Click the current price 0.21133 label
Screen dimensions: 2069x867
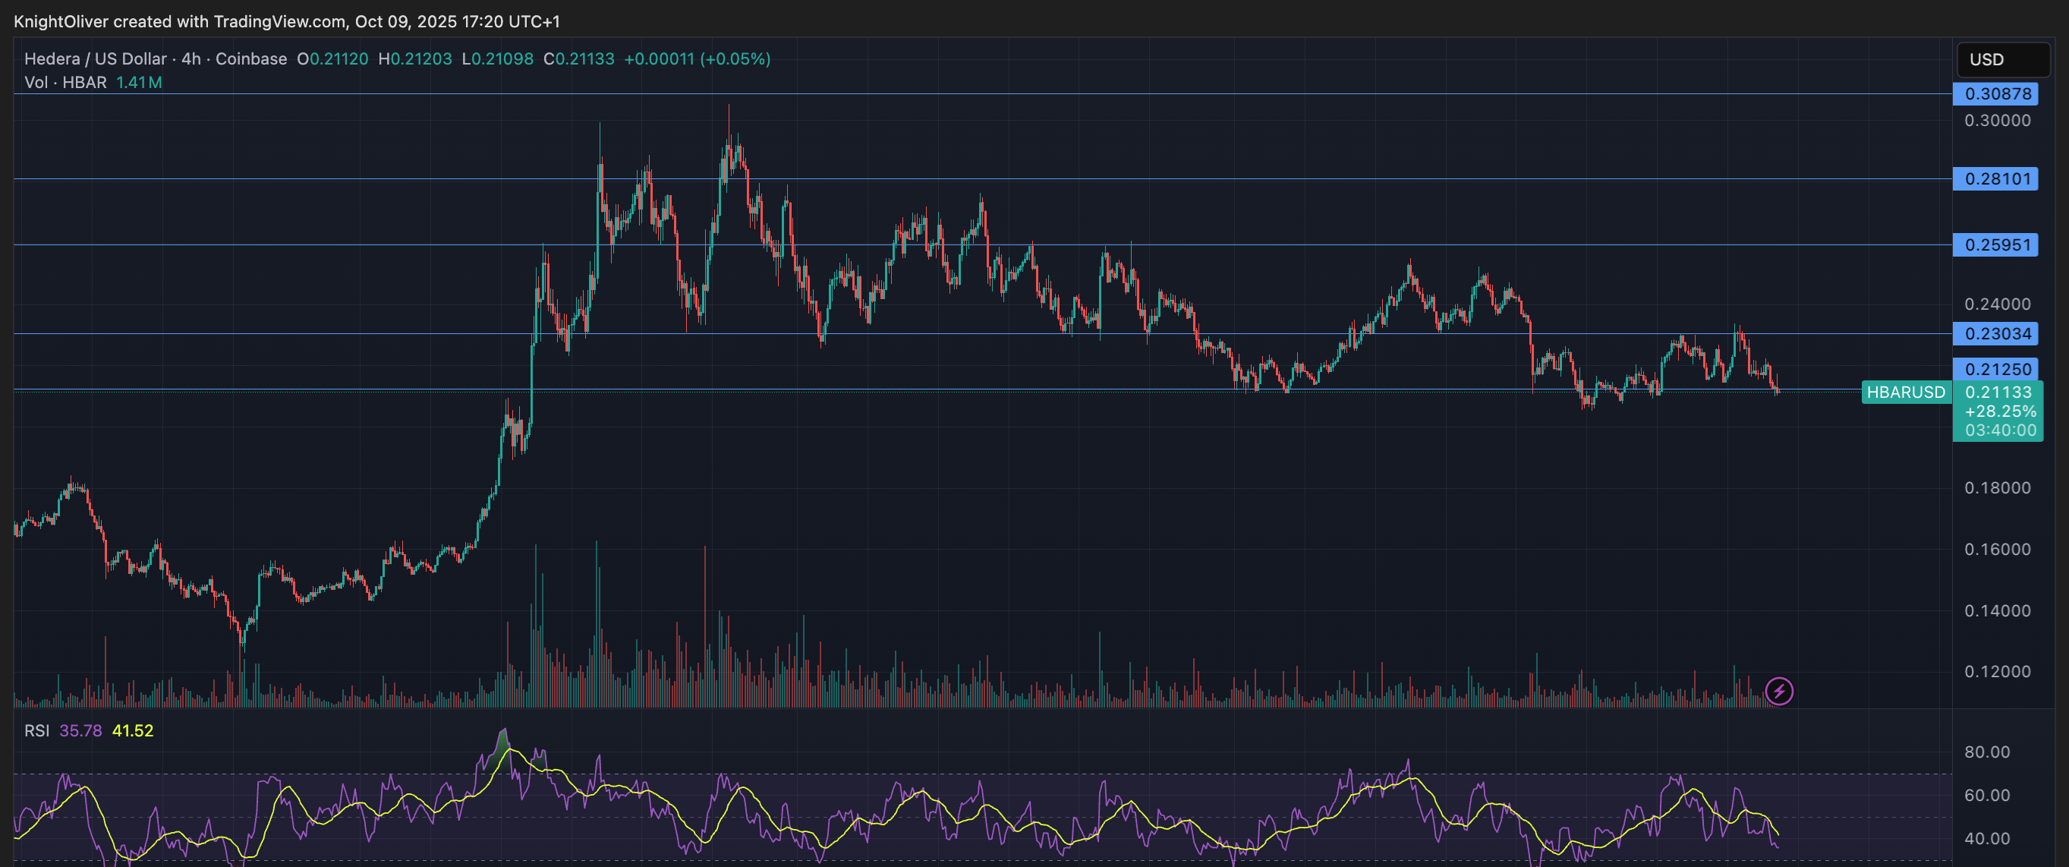coord(1998,392)
